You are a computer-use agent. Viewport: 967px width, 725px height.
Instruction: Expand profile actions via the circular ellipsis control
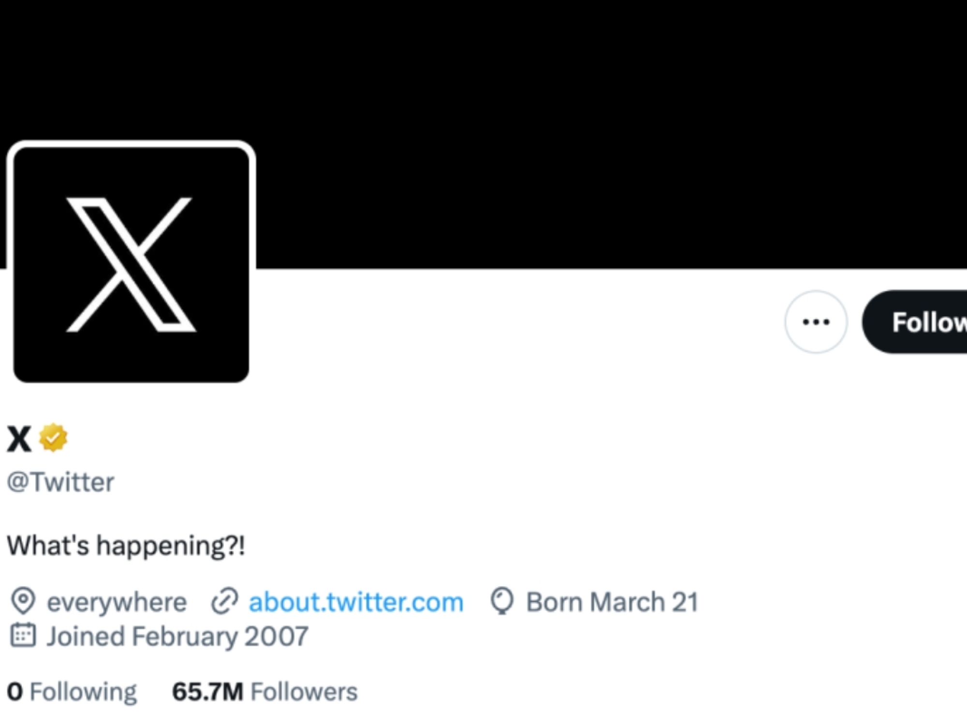816,322
